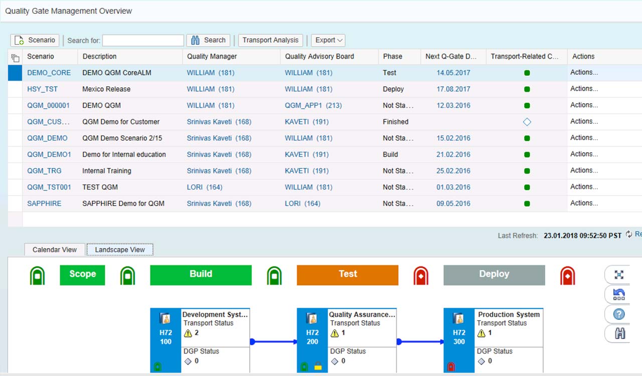Click the green Q-gate icon before Scope
The height and width of the screenshot is (376, 642).
[x=37, y=276]
